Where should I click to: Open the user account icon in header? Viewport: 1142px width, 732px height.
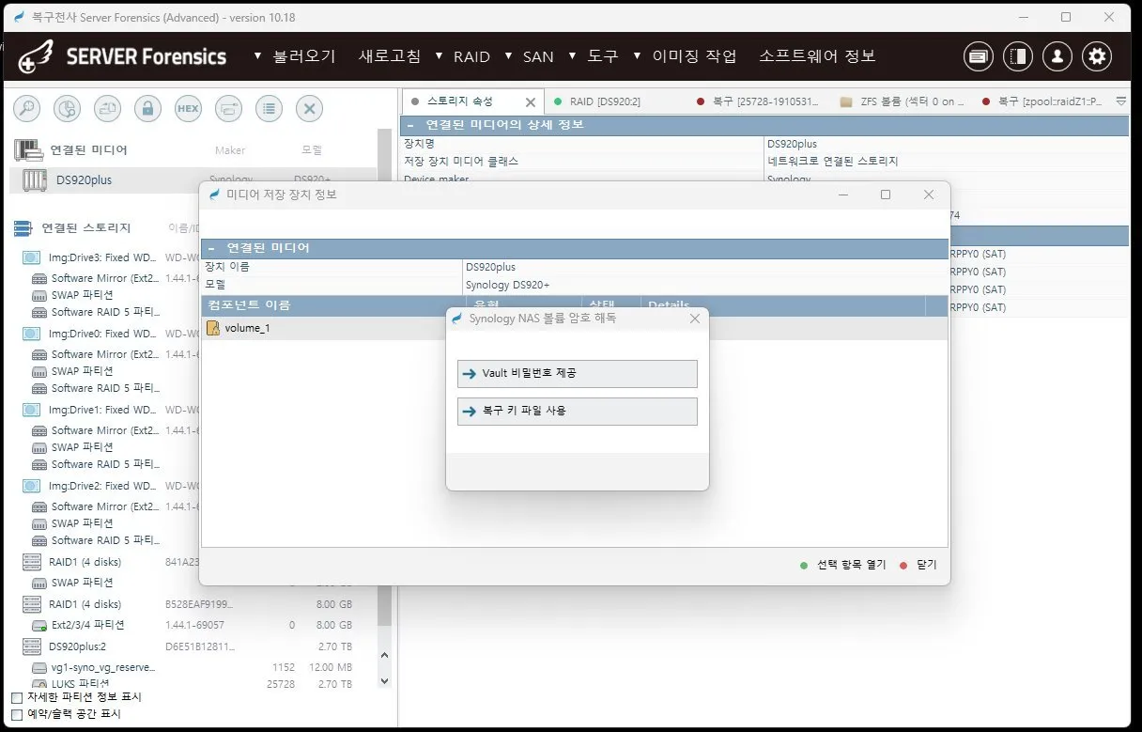[1057, 56]
